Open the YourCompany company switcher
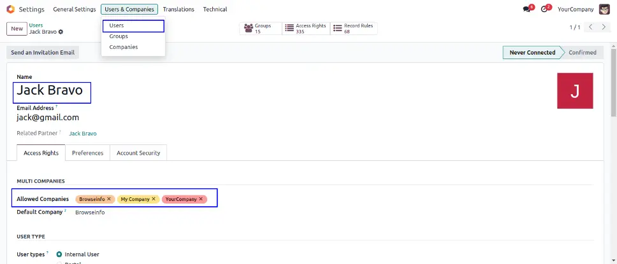Screen dimensions: 617x264 click(576, 9)
